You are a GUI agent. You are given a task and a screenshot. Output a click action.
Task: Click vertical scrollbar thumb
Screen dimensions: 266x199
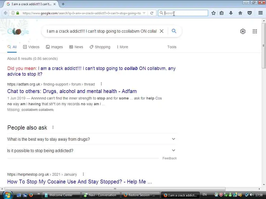264,46
